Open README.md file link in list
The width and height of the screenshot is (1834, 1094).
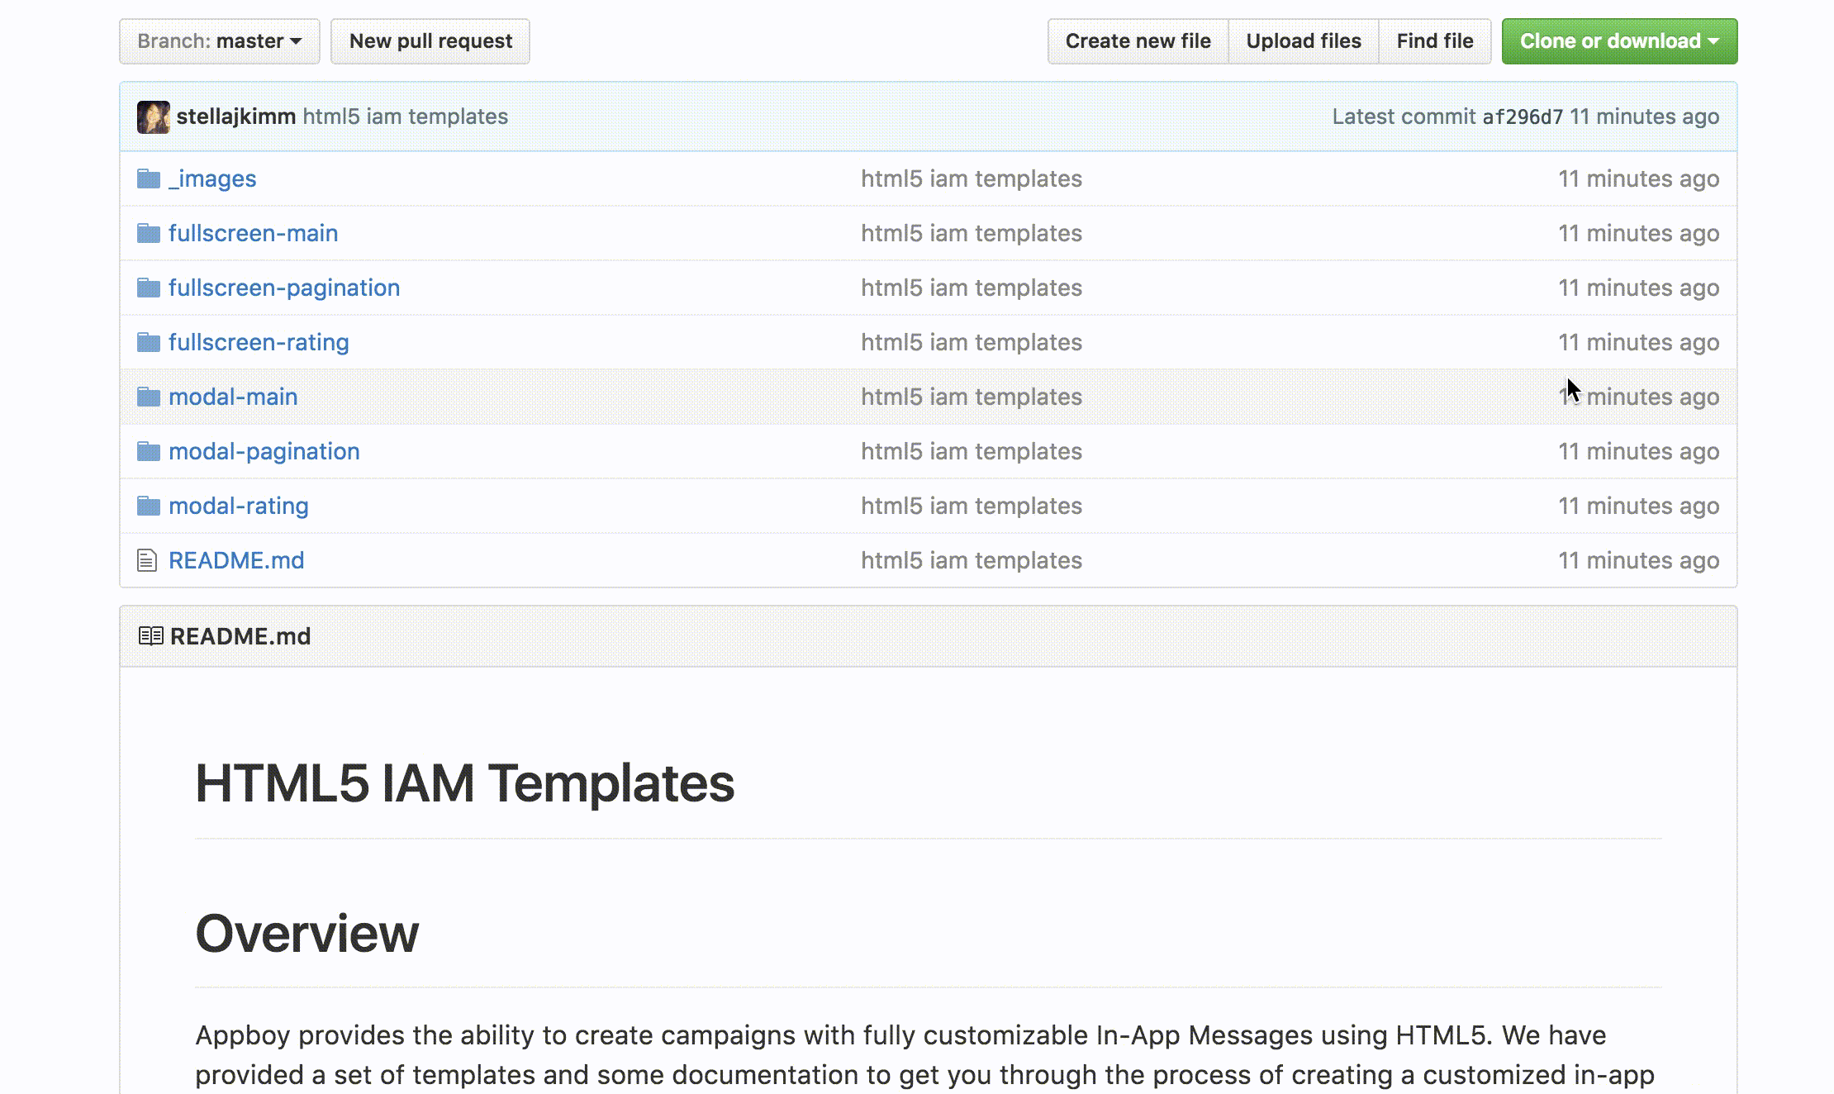point(236,560)
